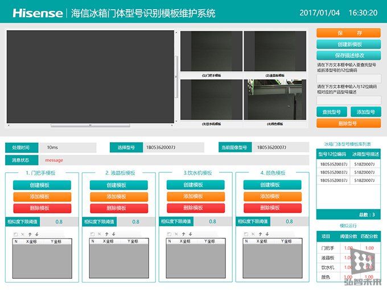Click the 查找型号 button
Screen dimensions: 387x290
[x=332, y=112]
